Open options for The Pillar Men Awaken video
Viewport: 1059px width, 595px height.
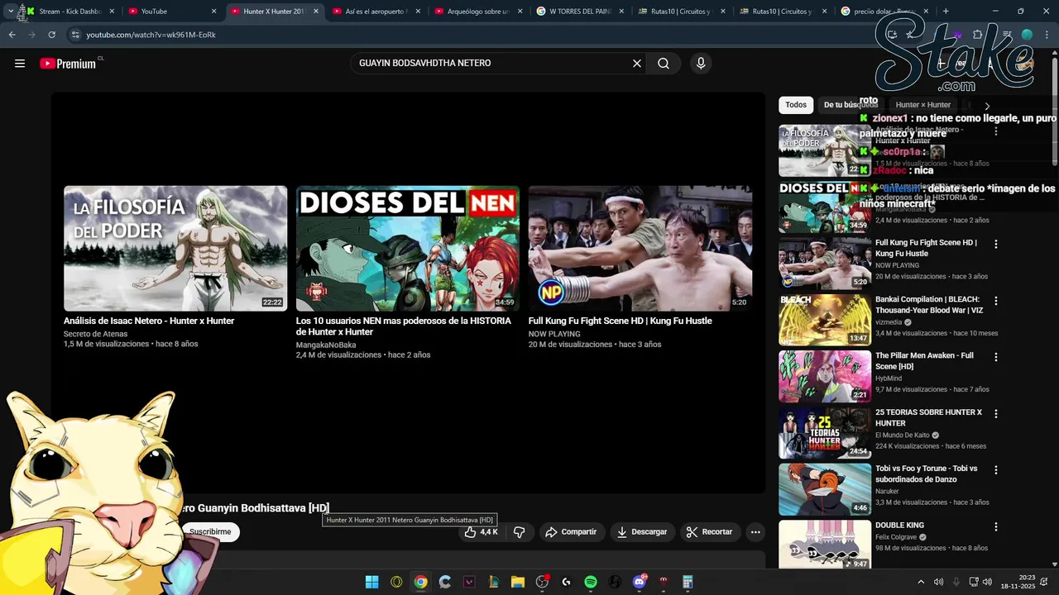point(996,357)
